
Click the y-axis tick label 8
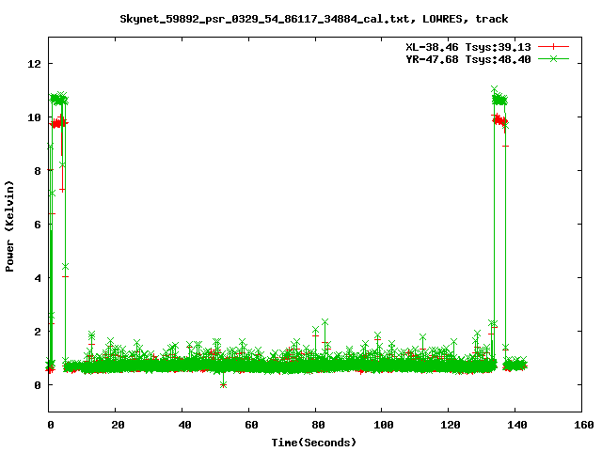point(38,171)
